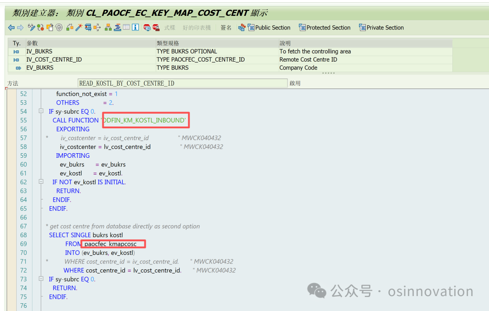Click the back arrow icon

11,28
